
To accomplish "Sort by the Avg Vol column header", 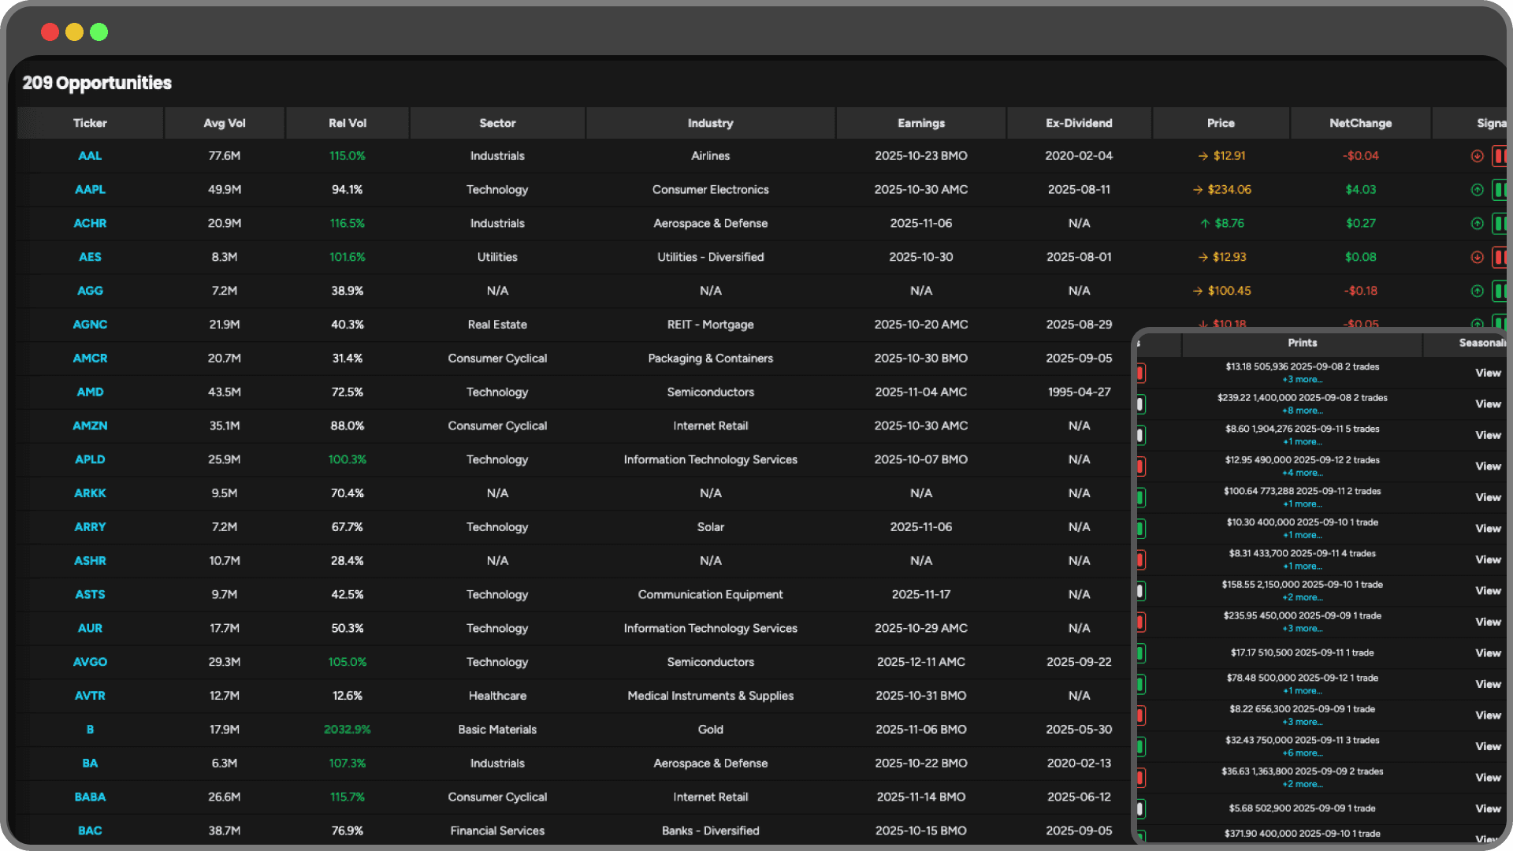I will coord(225,123).
